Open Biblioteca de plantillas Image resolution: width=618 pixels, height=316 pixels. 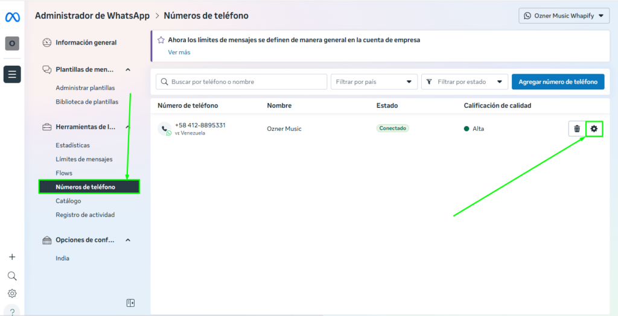click(87, 102)
